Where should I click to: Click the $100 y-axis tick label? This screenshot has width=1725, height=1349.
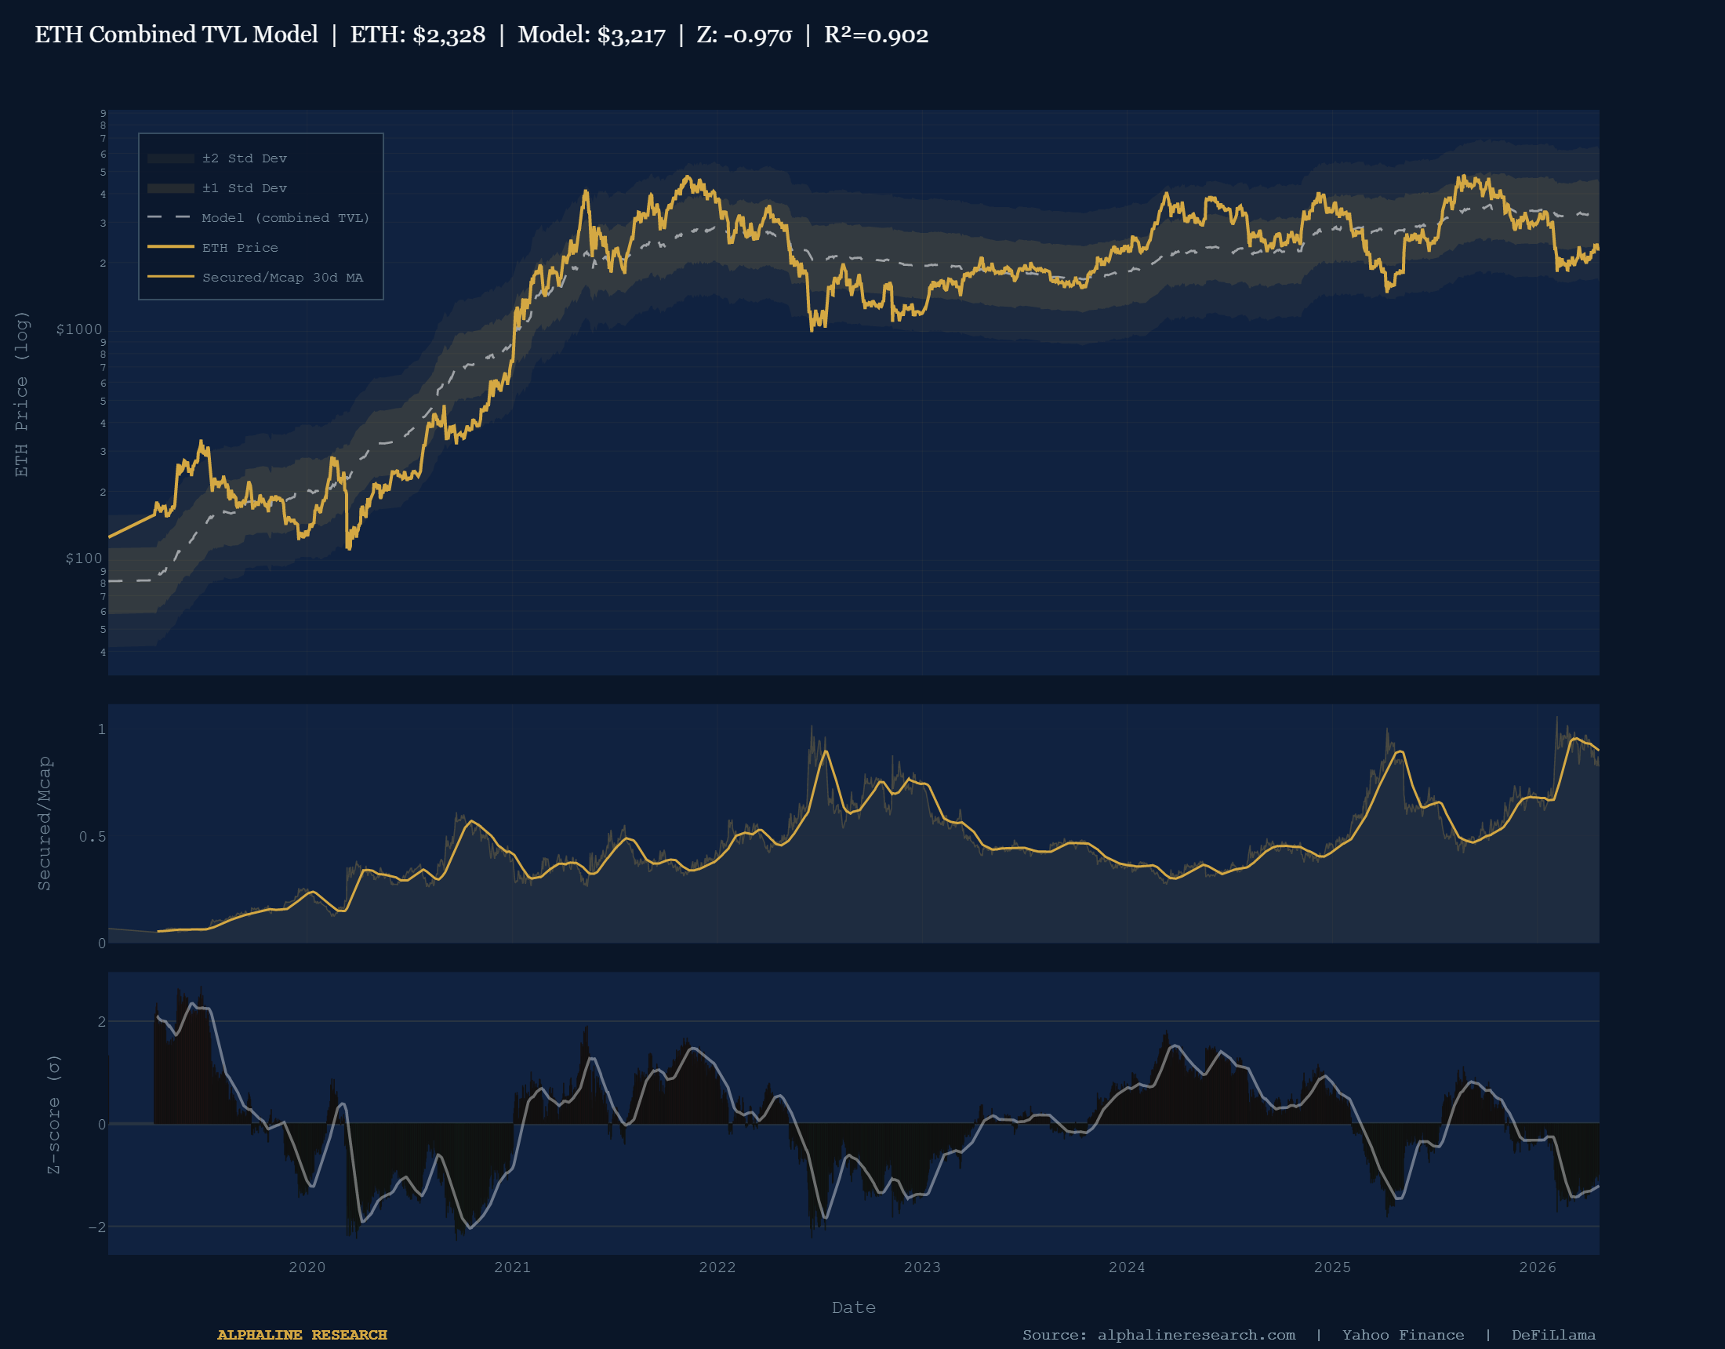84,558
